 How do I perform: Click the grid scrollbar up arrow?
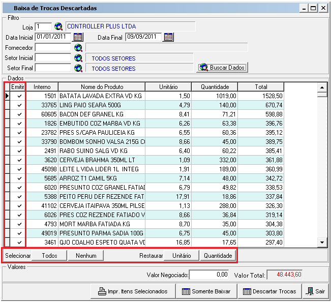[322, 87]
